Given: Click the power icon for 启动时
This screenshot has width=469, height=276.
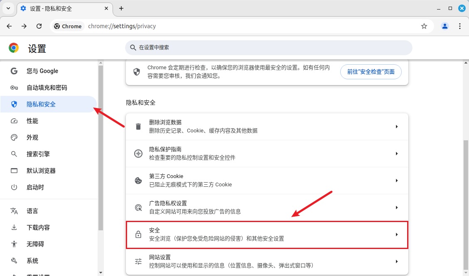Looking at the screenshot, I should [x=14, y=187].
